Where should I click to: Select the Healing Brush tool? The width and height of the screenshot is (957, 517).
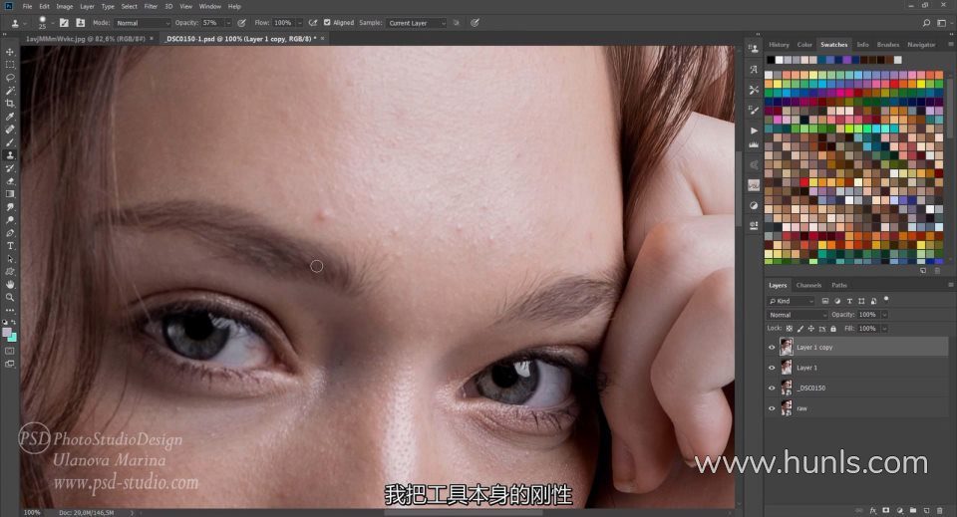[10, 129]
